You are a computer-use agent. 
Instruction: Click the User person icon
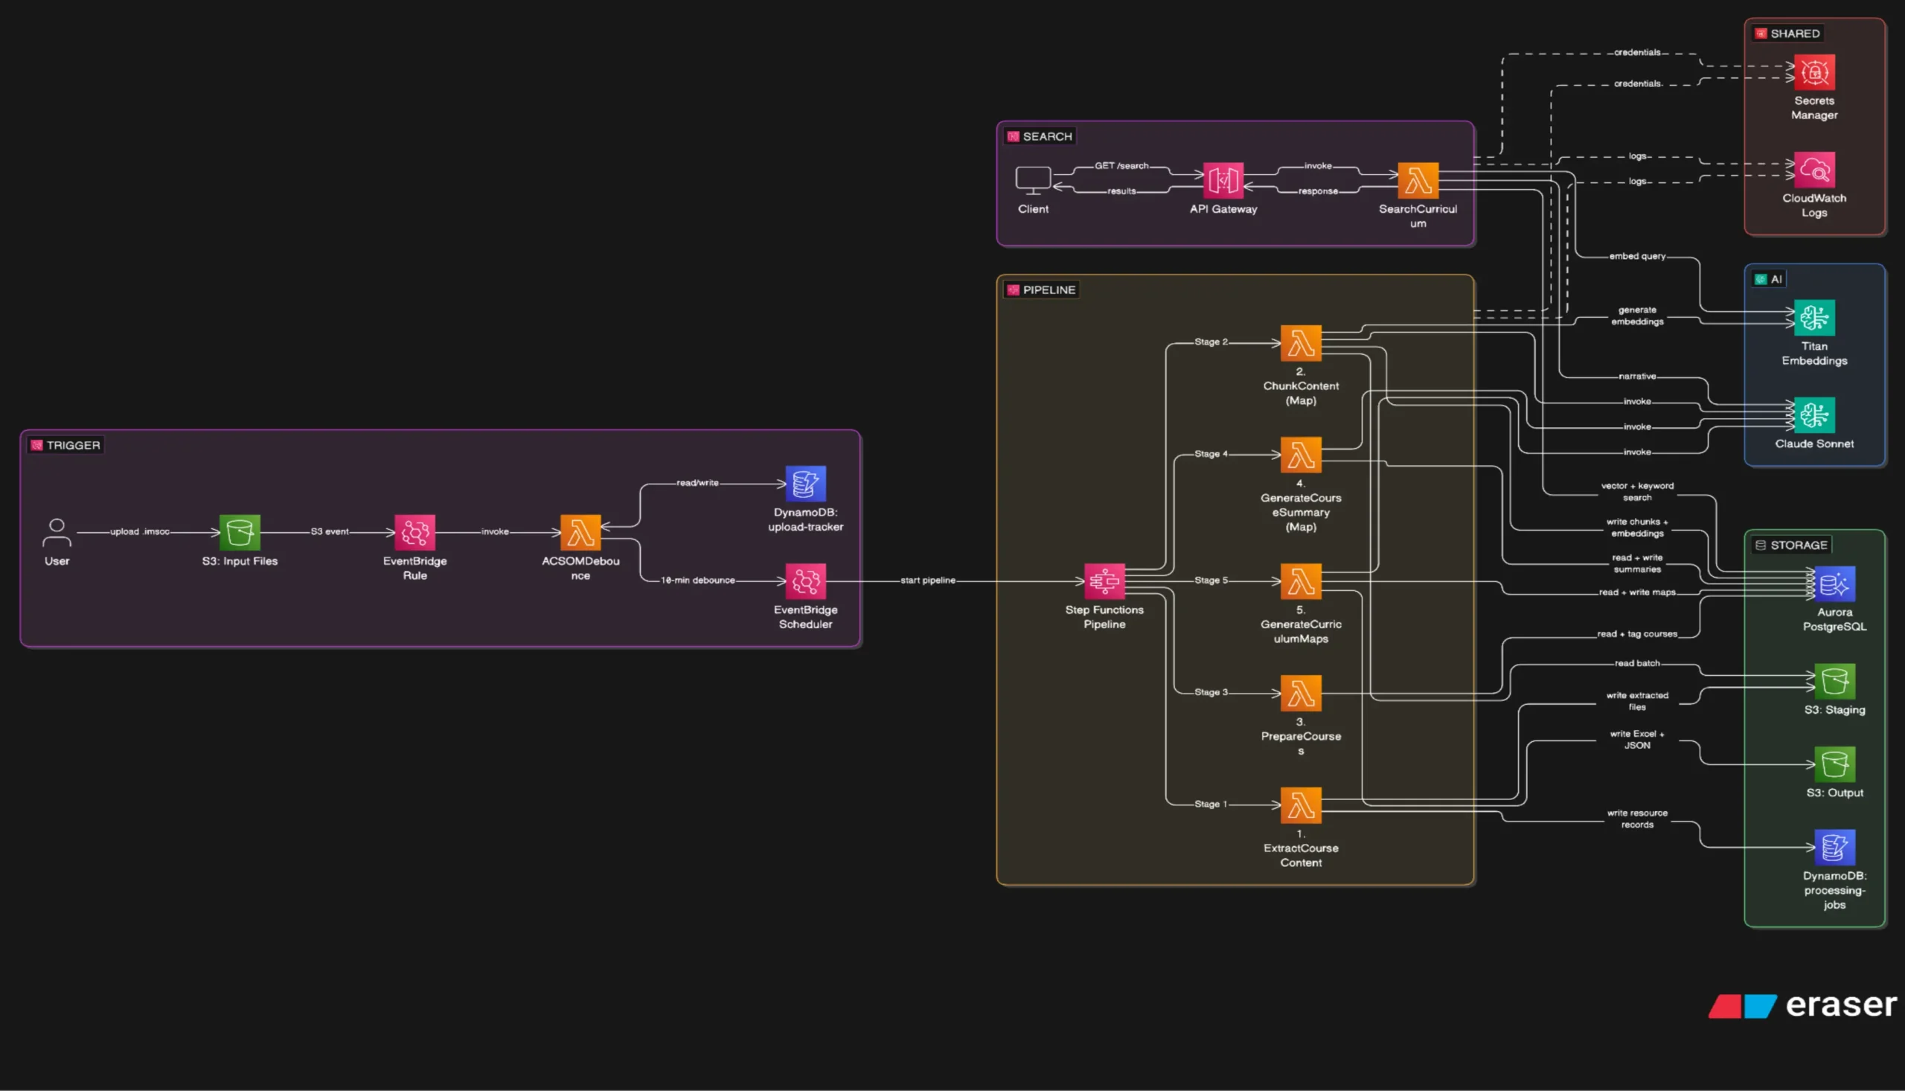click(57, 533)
